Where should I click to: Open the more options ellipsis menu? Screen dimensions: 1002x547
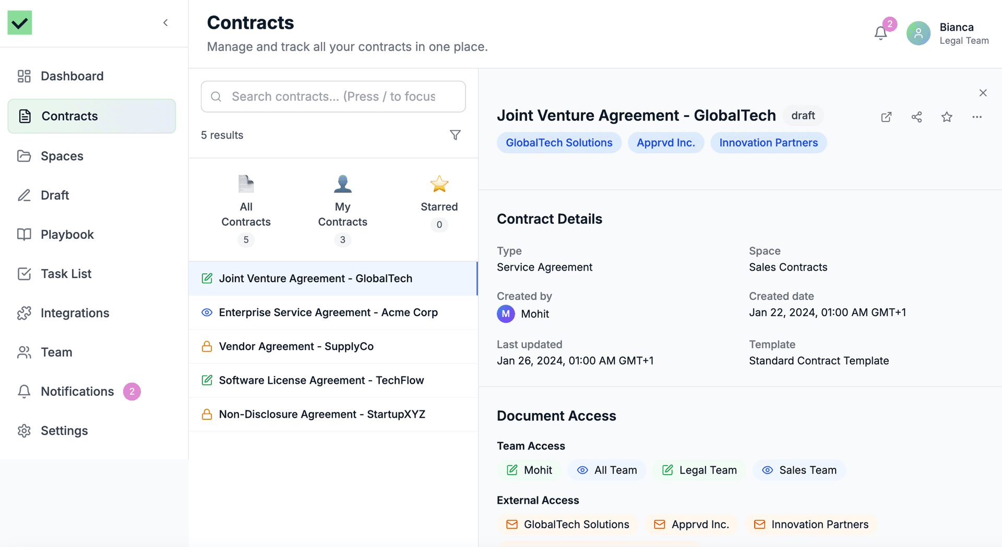click(x=977, y=117)
